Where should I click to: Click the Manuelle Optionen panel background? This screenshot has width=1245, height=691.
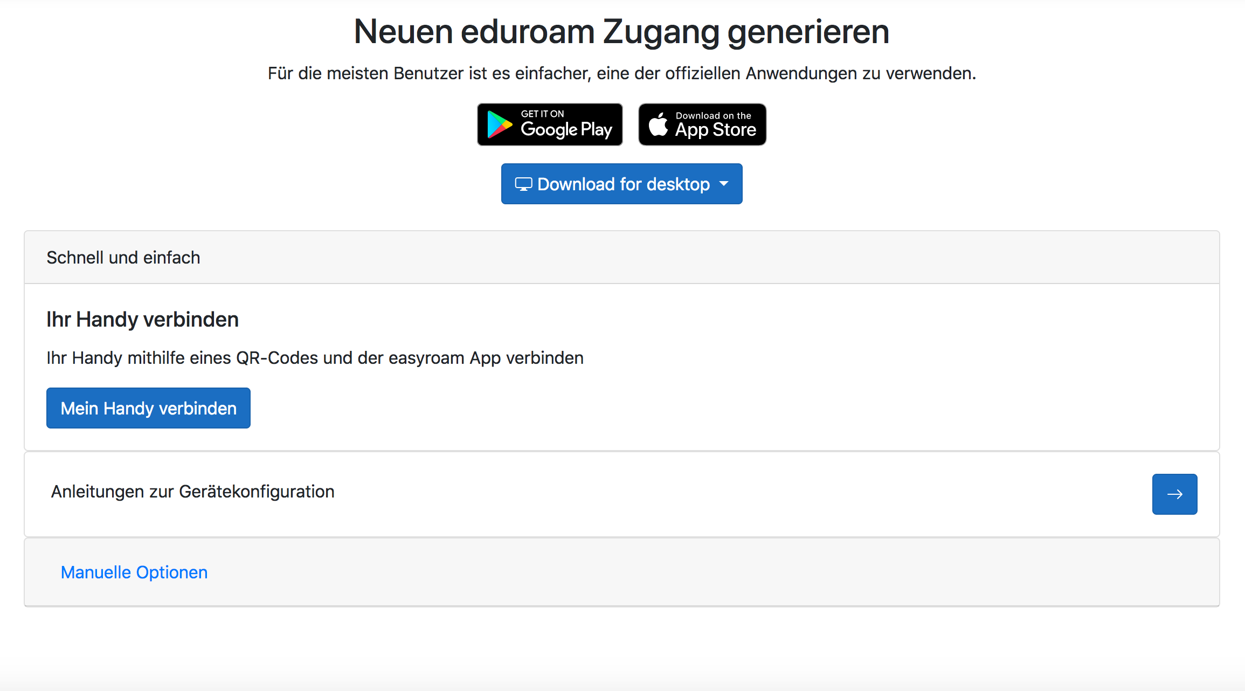[x=701, y=572]
